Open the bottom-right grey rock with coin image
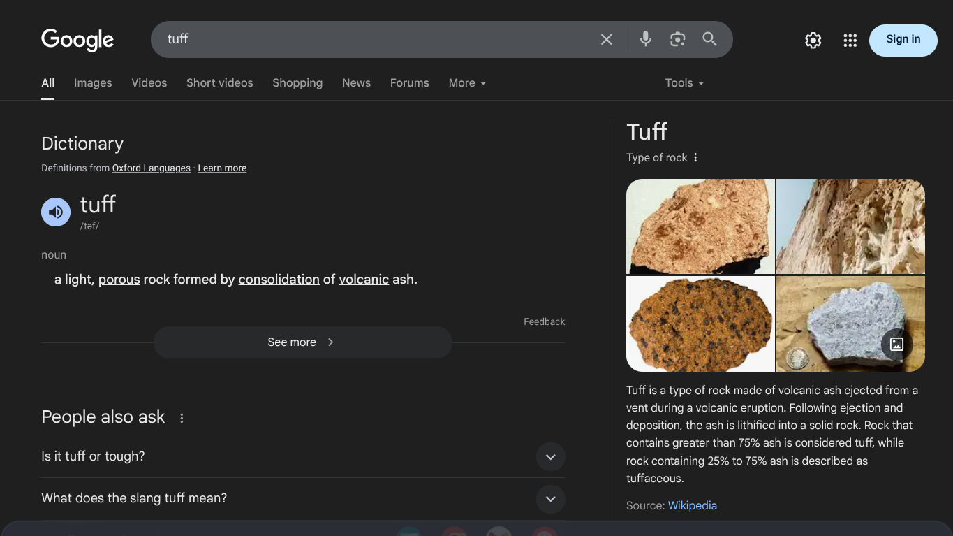 tap(850, 324)
